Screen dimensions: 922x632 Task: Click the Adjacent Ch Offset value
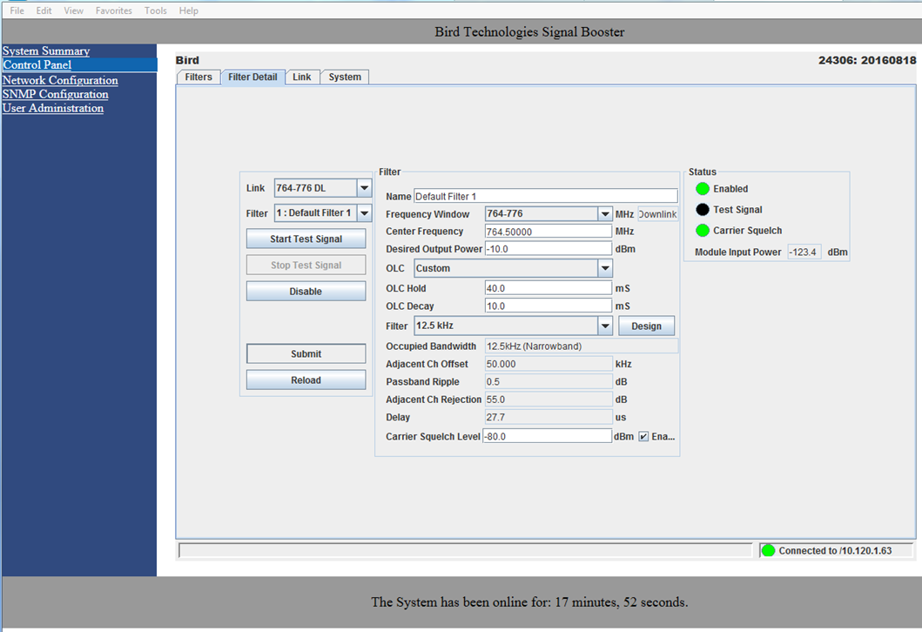tap(548, 364)
